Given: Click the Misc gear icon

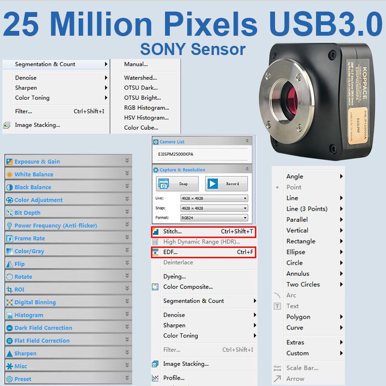Looking at the screenshot, I should click(x=10, y=366).
